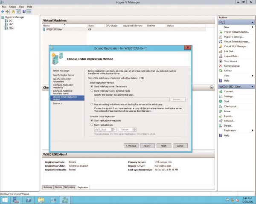
Task: Open Hyper-V Settings via its icon
Action: coord(221,37)
